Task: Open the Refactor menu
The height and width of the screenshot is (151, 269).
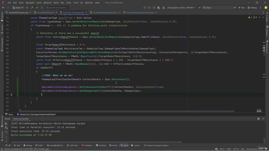Action: point(47,3)
